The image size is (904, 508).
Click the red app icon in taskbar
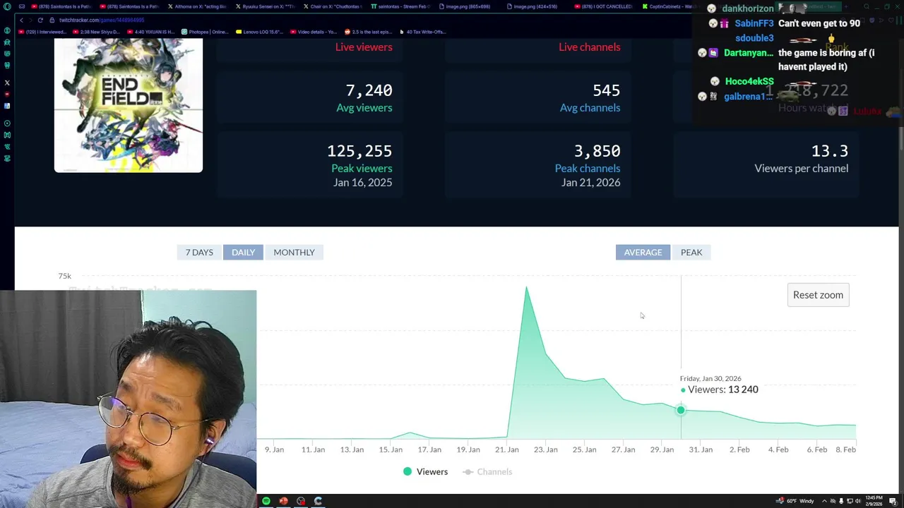[x=283, y=501]
